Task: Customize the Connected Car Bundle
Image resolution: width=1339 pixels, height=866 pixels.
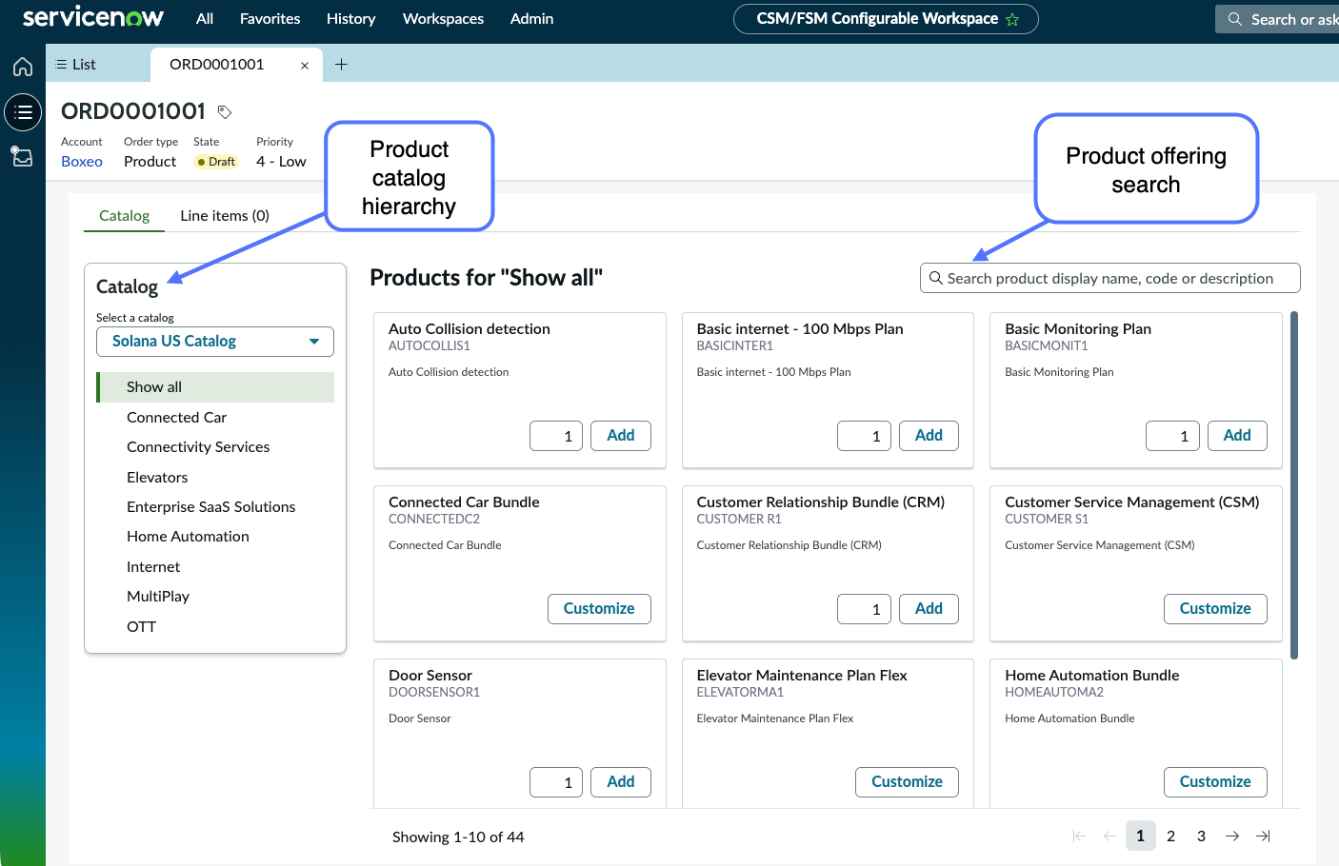Action: (x=599, y=609)
